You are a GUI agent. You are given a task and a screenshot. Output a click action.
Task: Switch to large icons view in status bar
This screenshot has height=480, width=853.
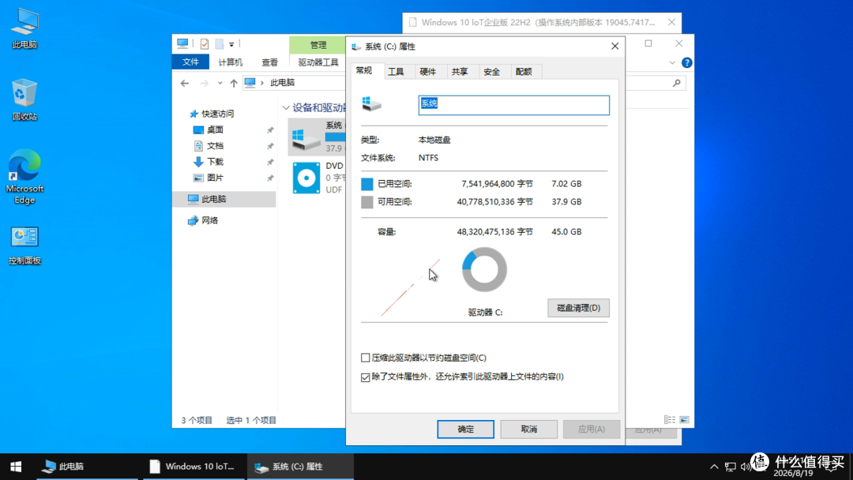684,420
